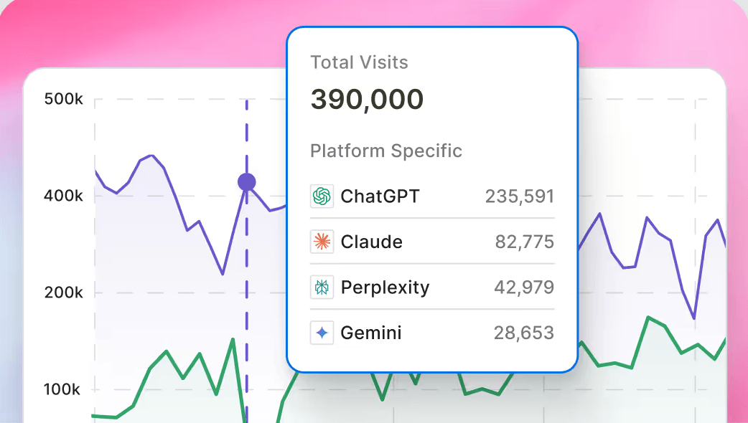This screenshot has width=748, height=423.
Task: Click the 400k y-axis label
Action: (64, 196)
